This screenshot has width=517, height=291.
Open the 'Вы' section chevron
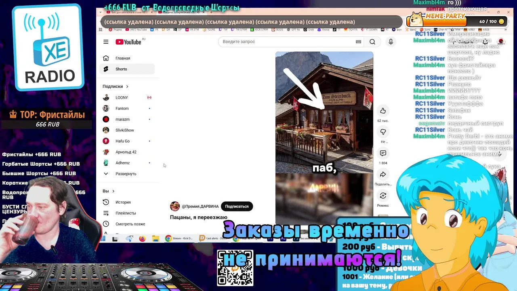113,191
